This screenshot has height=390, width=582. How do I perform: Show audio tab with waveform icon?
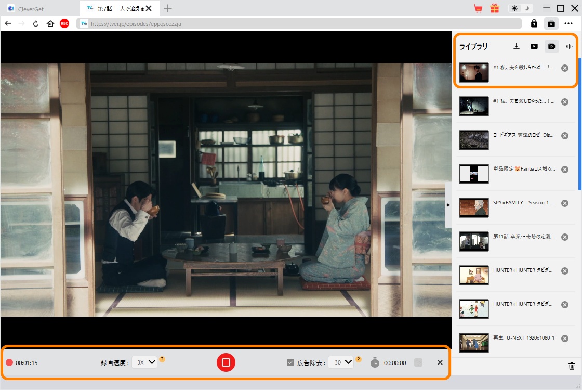pos(569,46)
